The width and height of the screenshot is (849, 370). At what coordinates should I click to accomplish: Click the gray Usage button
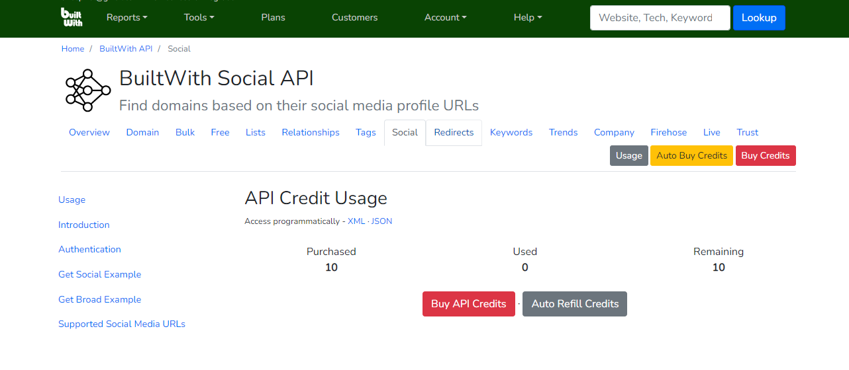(628, 155)
